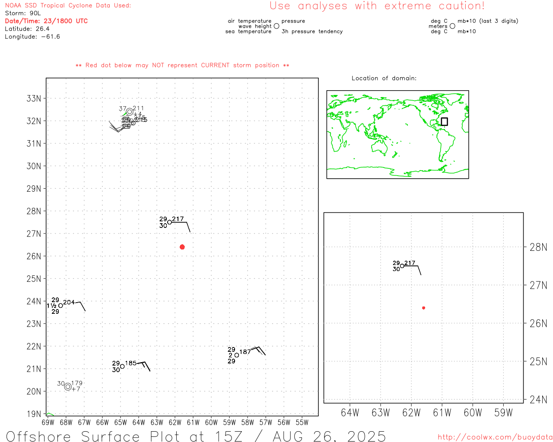Click the '64W' label on inset map

click(350, 413)
